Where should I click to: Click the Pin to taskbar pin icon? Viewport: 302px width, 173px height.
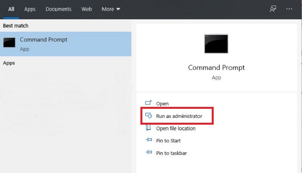[148, 153]
